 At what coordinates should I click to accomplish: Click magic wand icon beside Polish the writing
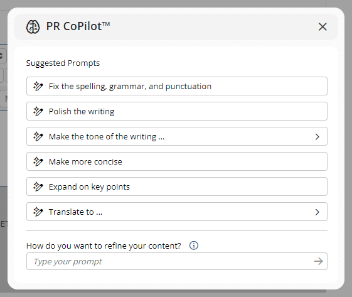(x=38, y=111)
